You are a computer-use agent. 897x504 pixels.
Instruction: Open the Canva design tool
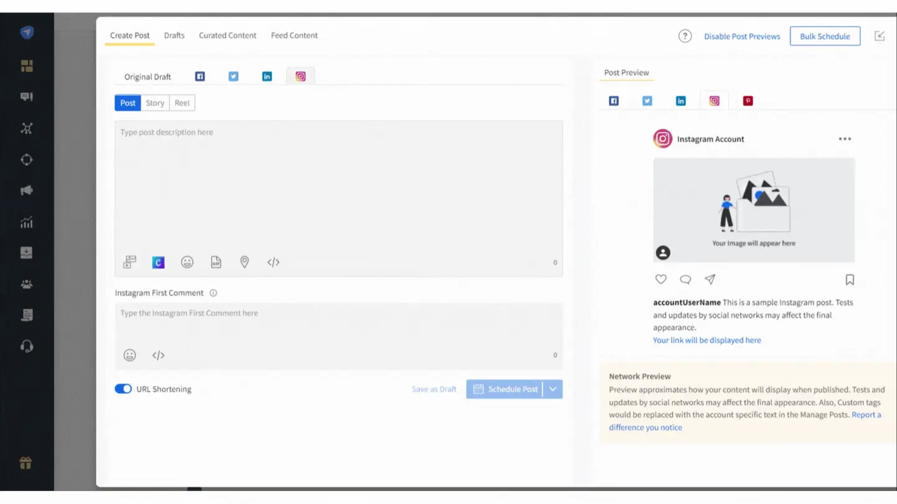point(158,262)
